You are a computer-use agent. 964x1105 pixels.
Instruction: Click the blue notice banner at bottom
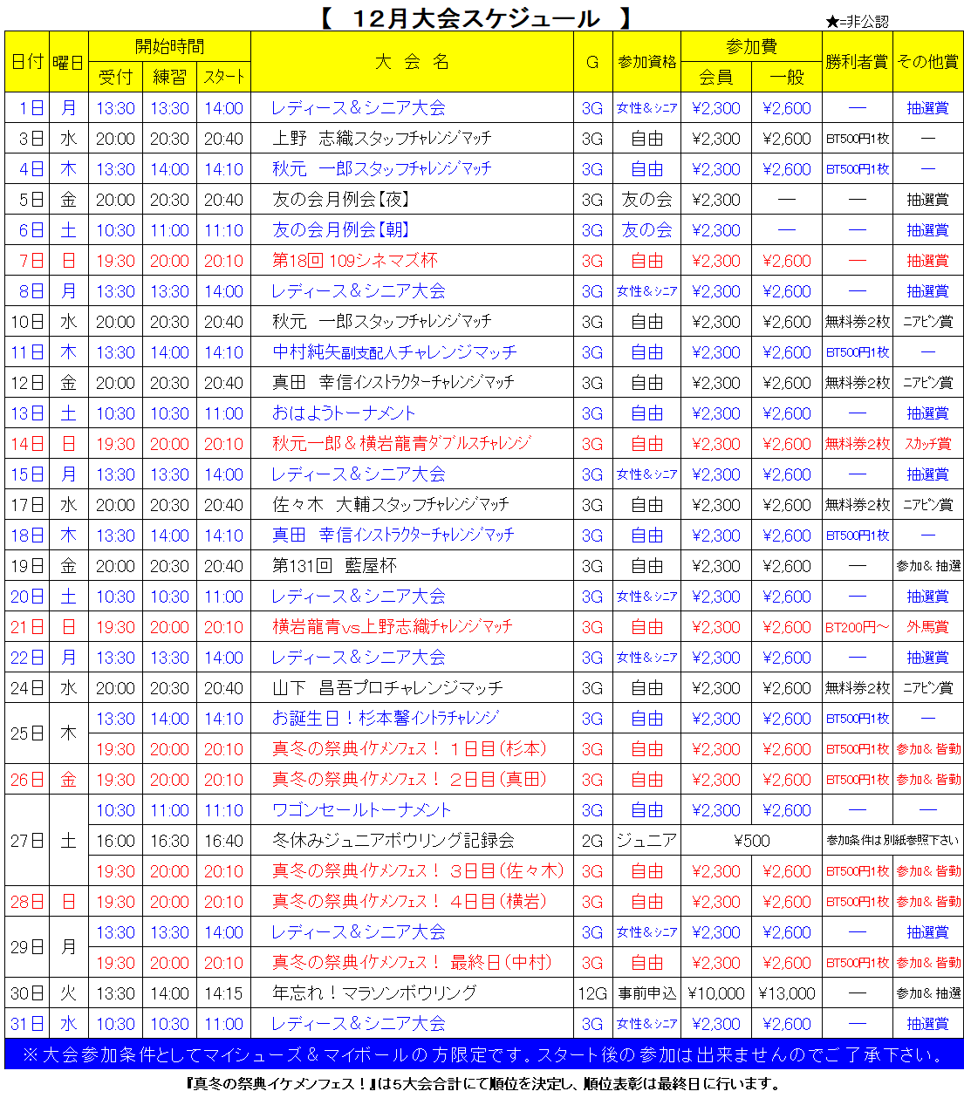483,1054
